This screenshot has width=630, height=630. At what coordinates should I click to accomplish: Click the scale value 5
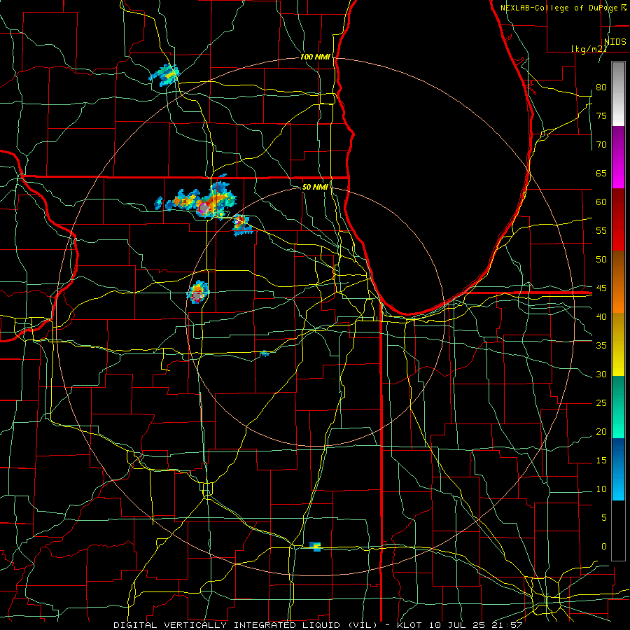(604, 518)
